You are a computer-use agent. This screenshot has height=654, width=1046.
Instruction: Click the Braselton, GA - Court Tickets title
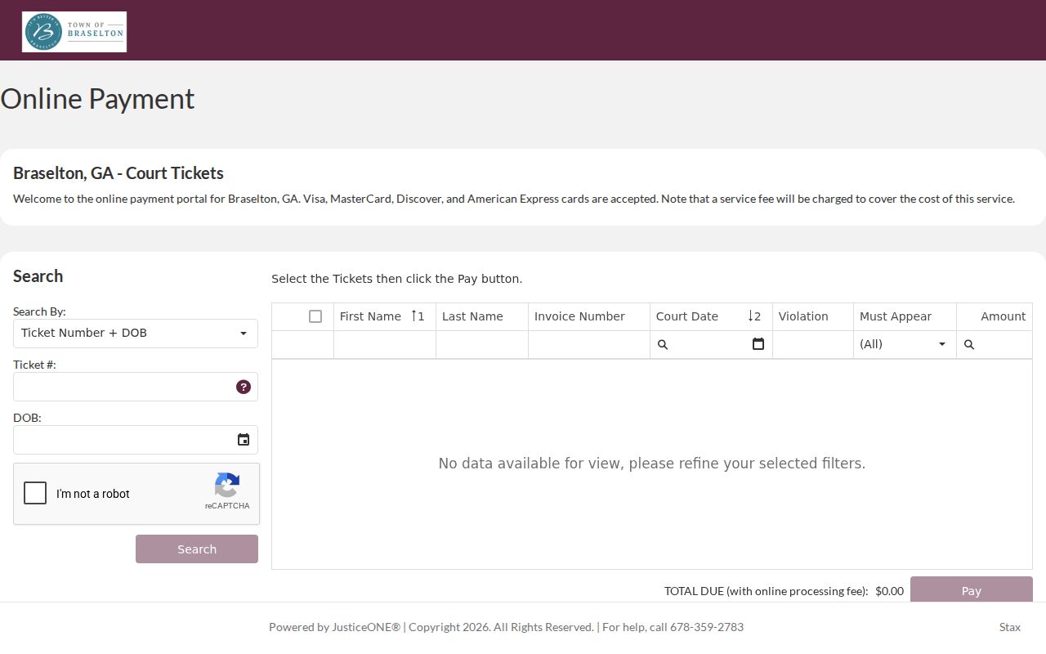pos(118,173)
